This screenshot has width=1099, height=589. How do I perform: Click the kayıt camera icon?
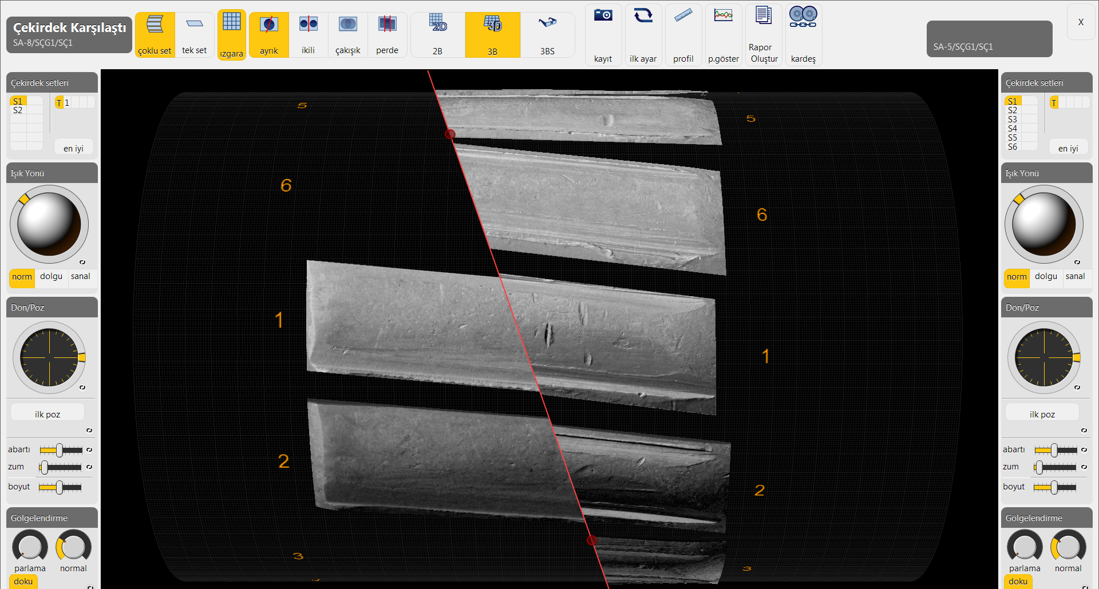pyautogui.click(x=603, y=16)
